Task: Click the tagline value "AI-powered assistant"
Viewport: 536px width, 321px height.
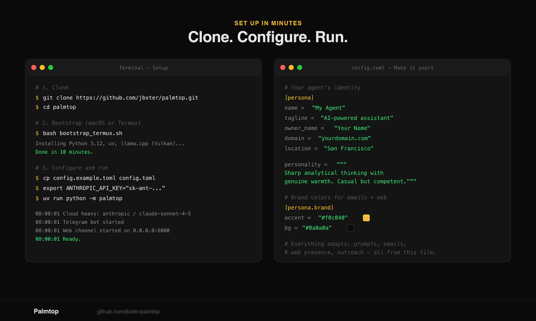Action: [x=357, y=118]
